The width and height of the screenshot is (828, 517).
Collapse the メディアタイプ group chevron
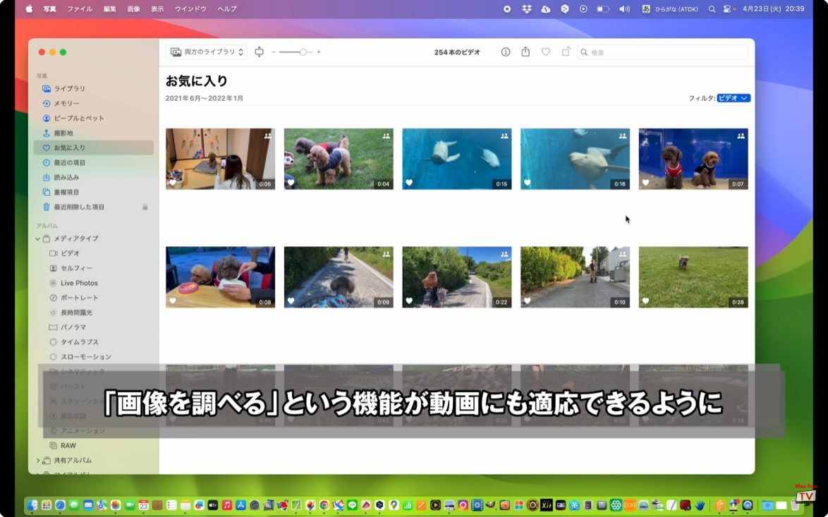tap(37, 238)
